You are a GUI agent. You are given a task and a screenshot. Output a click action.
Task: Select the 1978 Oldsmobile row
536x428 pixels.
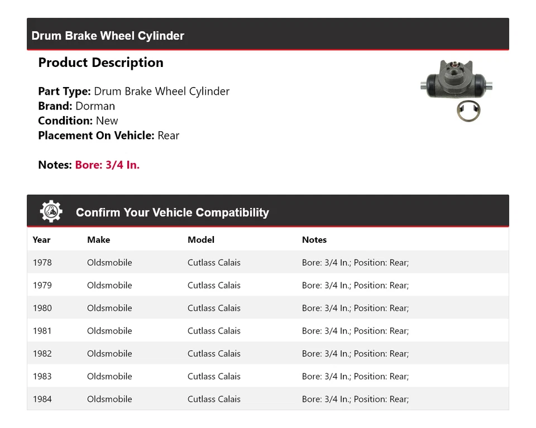click(267, 262)
